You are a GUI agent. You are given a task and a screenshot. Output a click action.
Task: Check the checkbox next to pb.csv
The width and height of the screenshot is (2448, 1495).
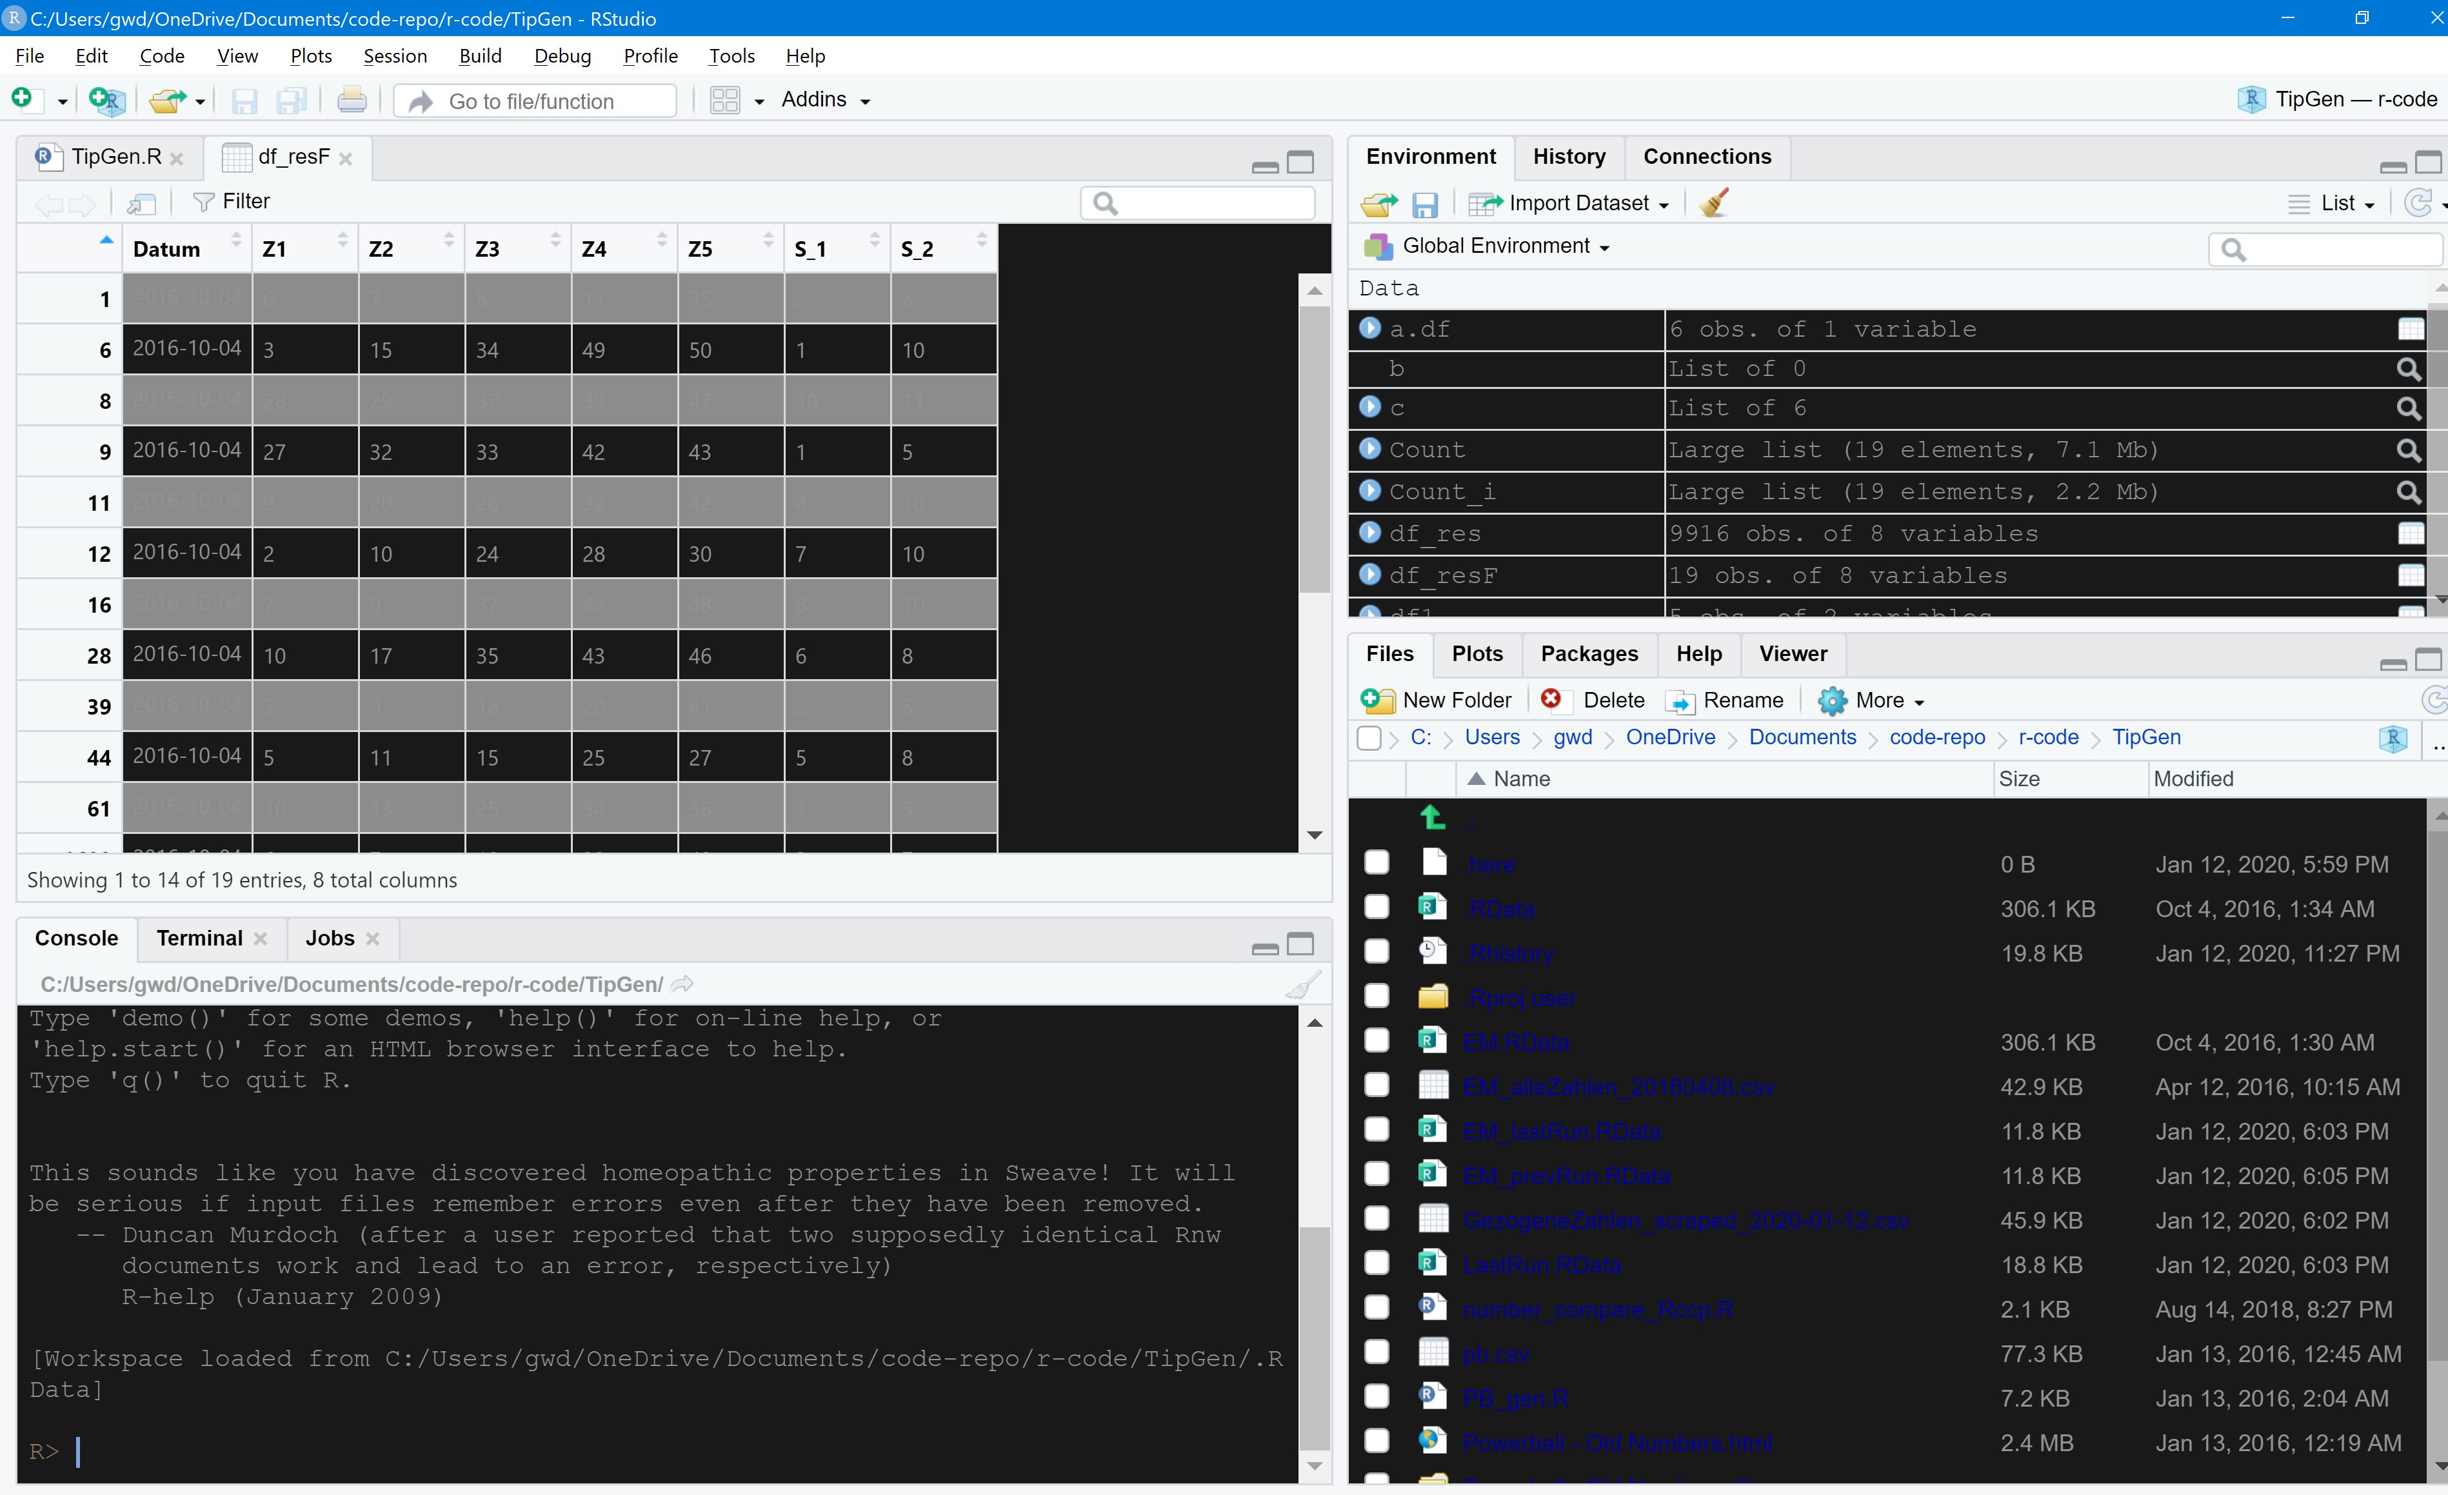1377,1352
